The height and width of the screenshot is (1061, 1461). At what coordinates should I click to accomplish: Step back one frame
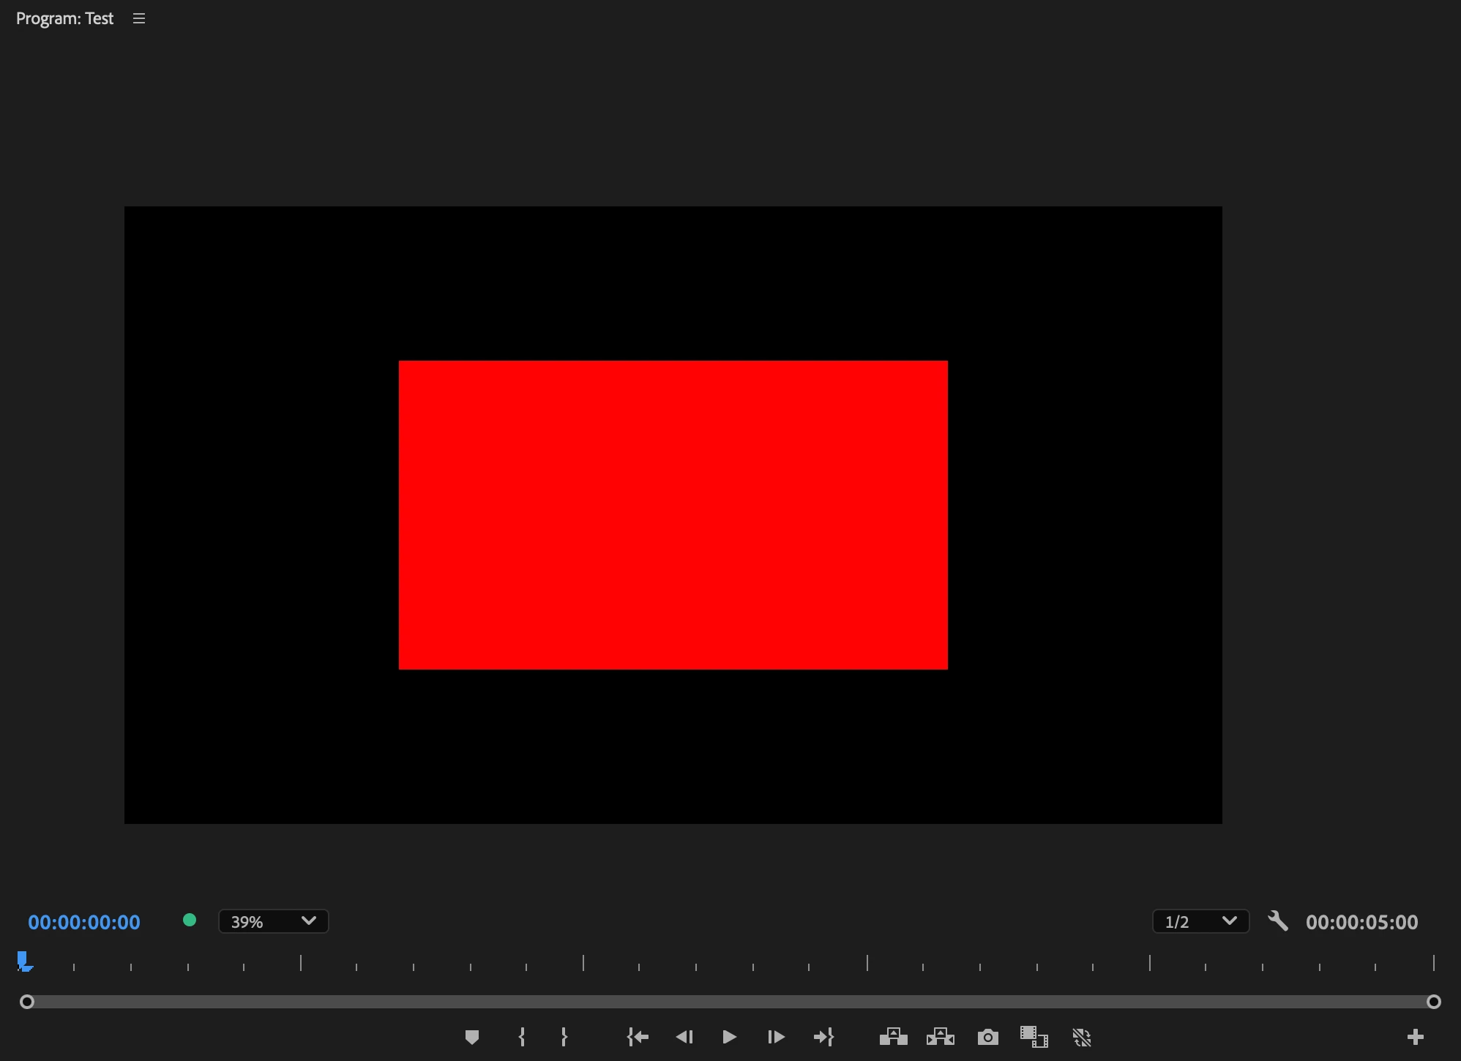click(684, 1037)
